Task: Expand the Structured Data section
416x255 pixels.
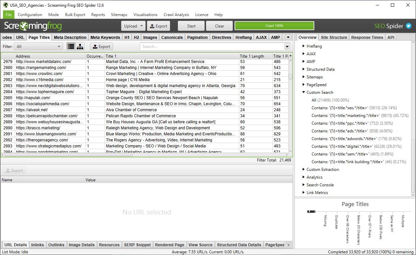Action: point(303,69)
